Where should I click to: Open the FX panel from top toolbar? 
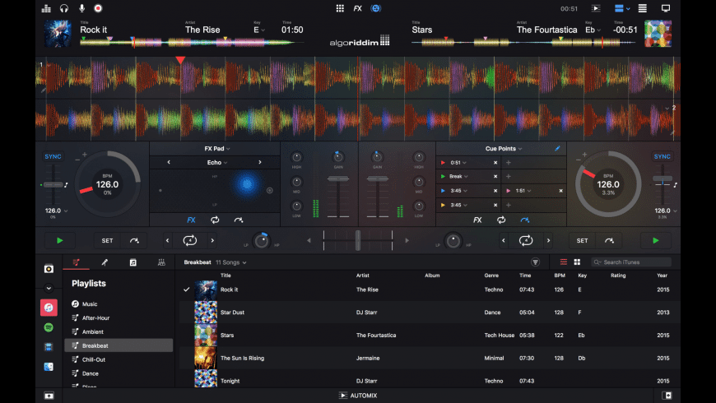point(357,8)
